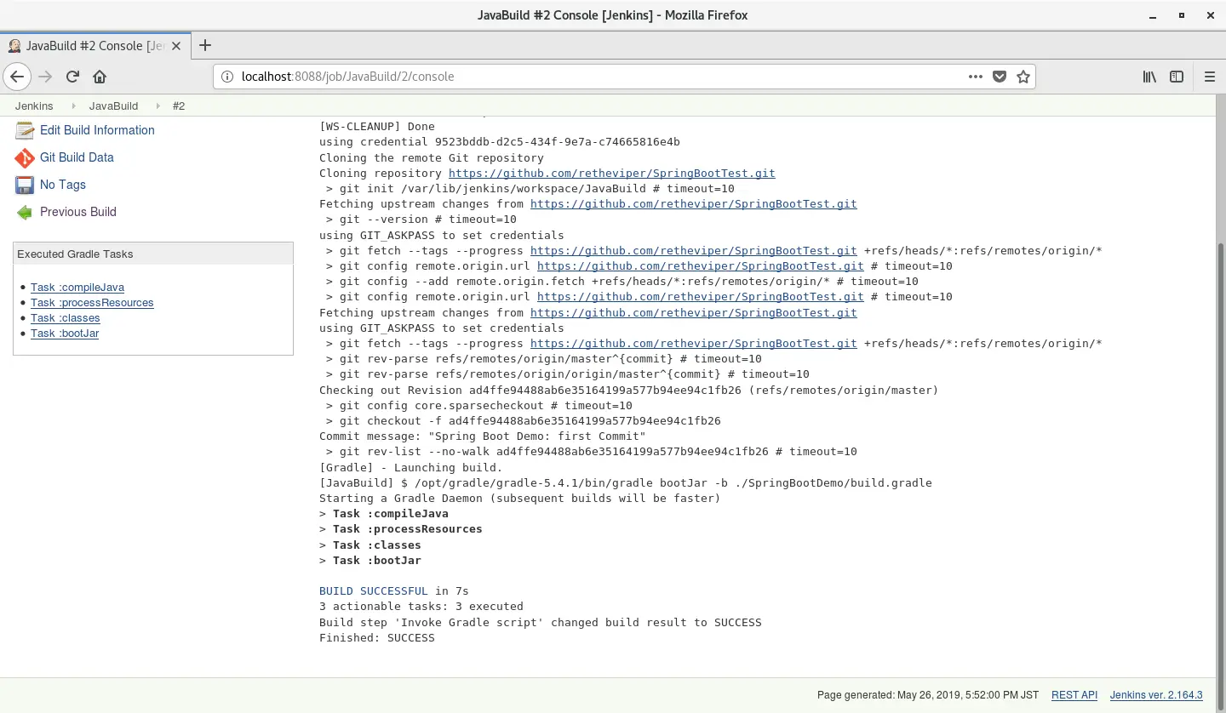Show site information icon in URL bar
Screen dimensions: 1226x713
pos(227,77)
